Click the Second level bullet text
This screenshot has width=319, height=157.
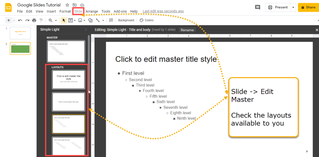[x=140, y=80]
